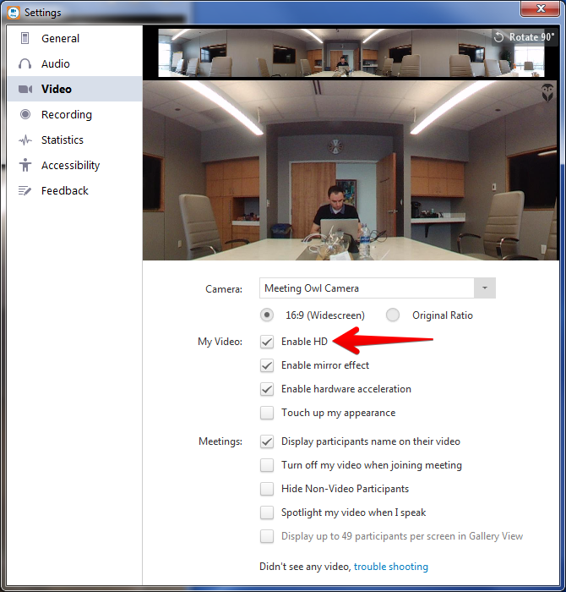Open the Statistics tab
This screenshot has width=566, height=592.
click(x=74, y=140)
